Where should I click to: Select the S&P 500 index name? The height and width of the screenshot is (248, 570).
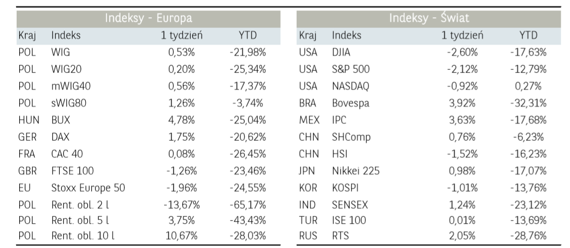[x=351, y=69]
